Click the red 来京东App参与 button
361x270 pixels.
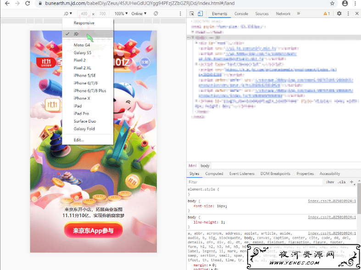(94, 230)
